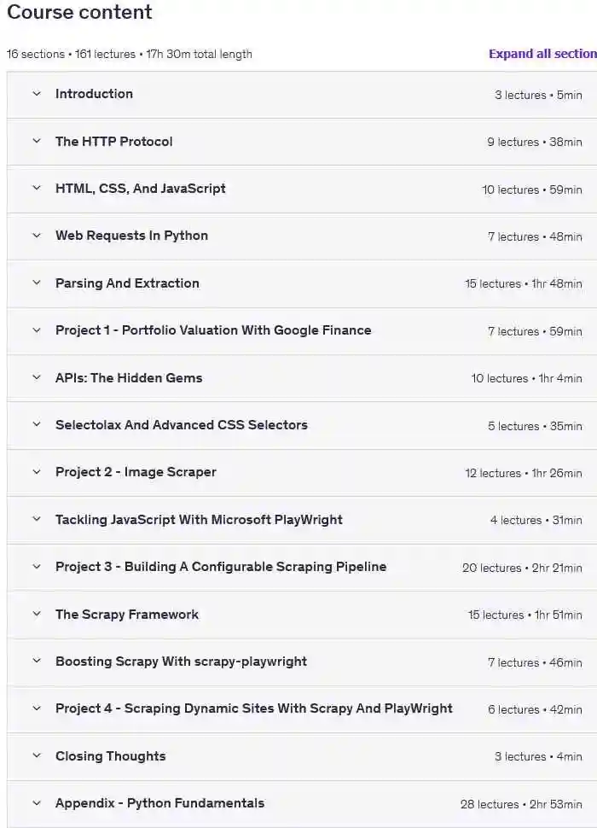Expand chevron for Project 1 Portfolio Valuation

click(x=37, y=330)
